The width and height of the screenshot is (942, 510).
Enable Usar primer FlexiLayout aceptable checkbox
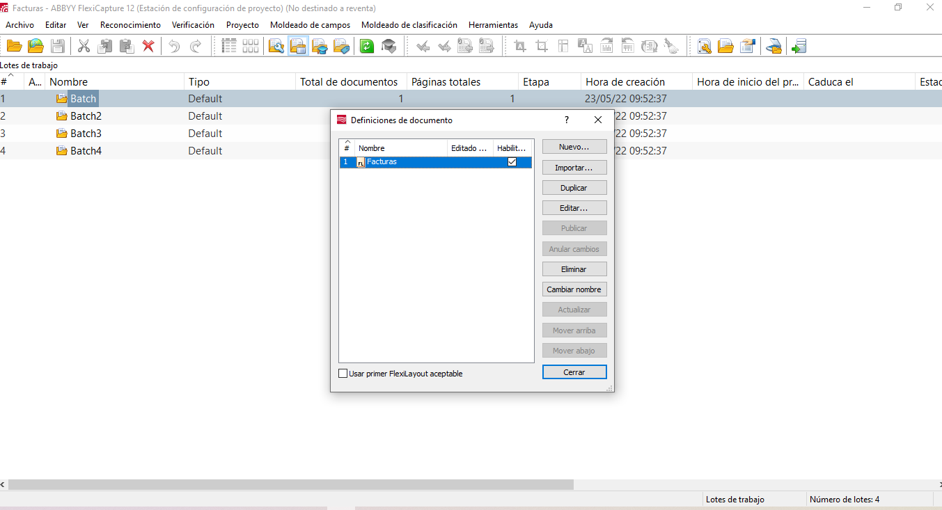(343, 374)
